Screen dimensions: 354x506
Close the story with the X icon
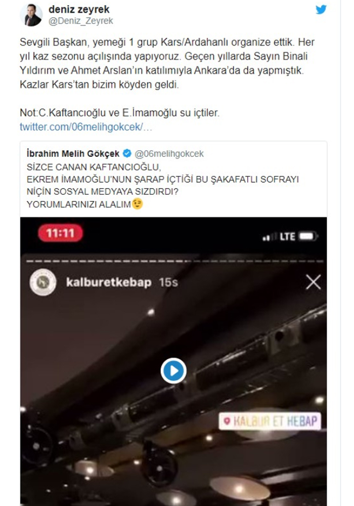click(313, 282)
